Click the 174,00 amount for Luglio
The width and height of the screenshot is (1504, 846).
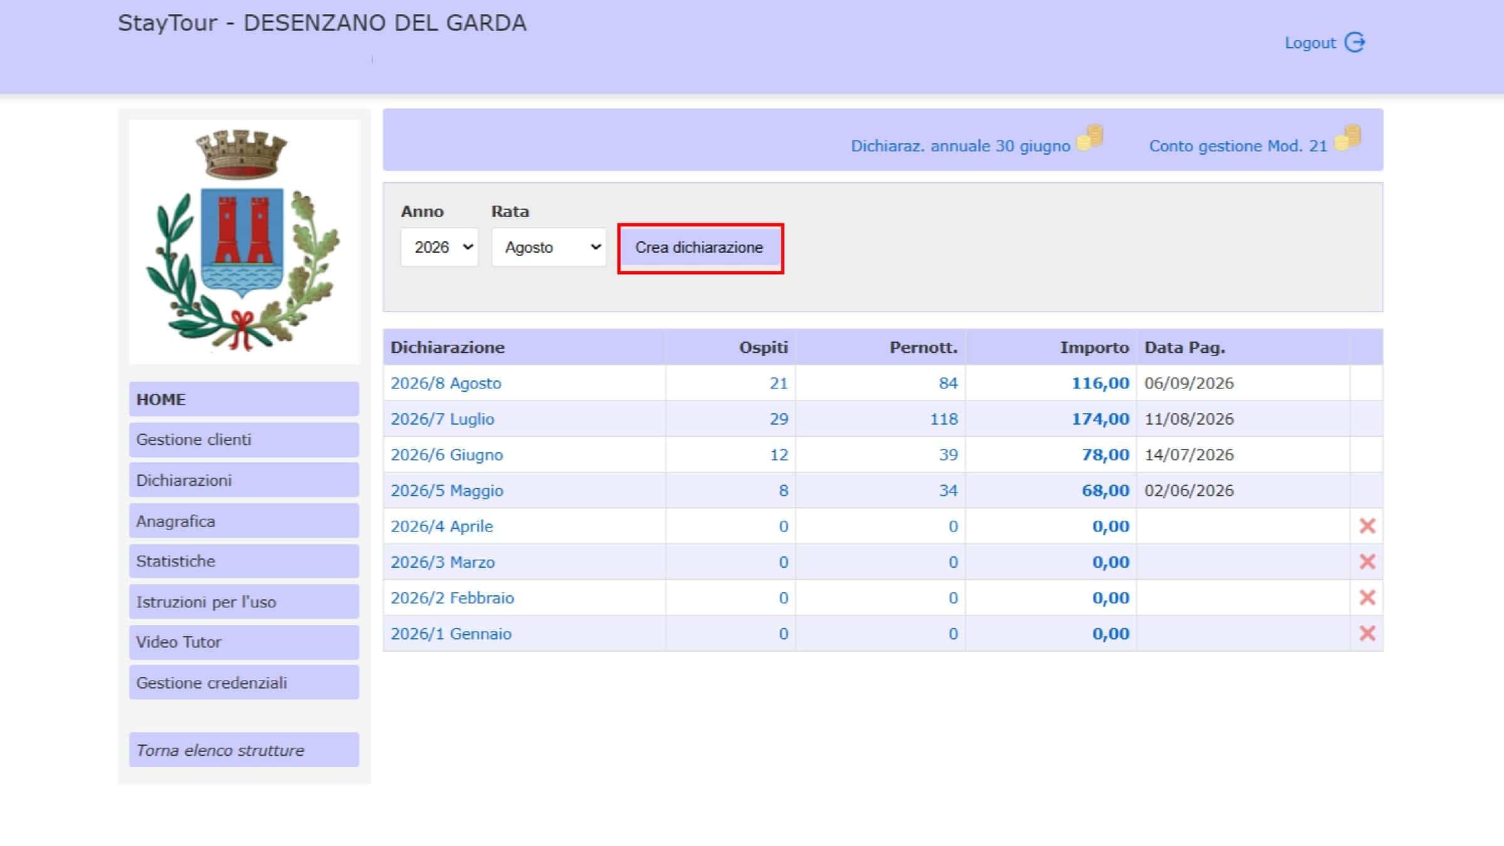[x=1100, y=419]
